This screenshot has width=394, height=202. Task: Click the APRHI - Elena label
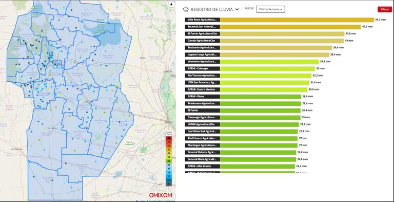pyautogui.click(x=203, y=97)
